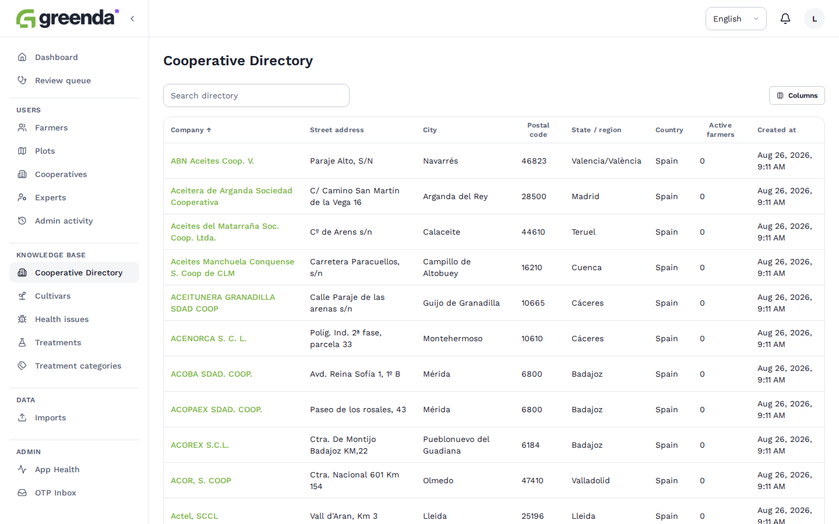Open the Columns visibility selector
Image resolution: width=839 pixels, height=524 pixels.
click(x=797, y=95)
